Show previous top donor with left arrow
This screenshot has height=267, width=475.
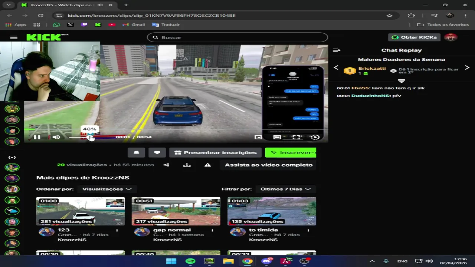click(x=336, y=67)
